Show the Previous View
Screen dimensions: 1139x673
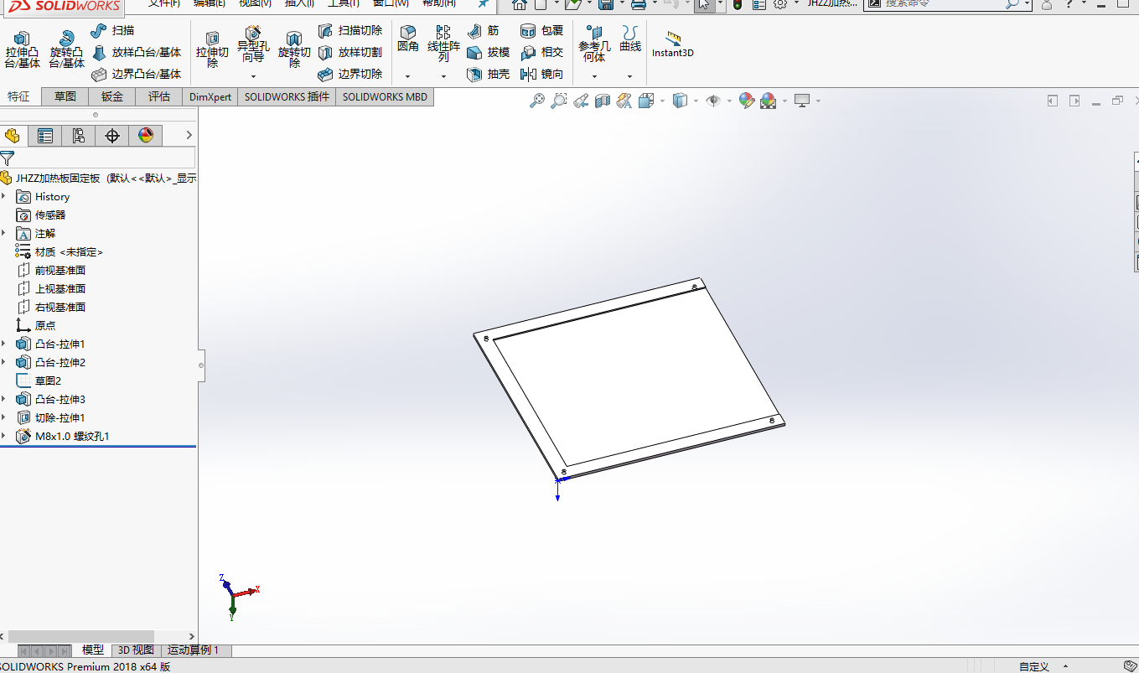tap(581, 101)
